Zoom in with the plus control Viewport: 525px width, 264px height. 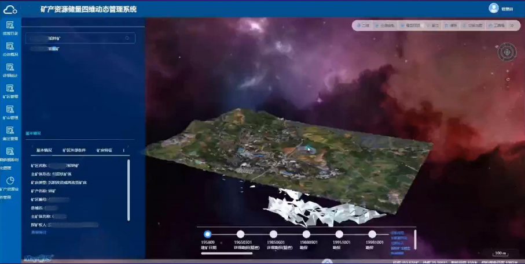click(x=508, y=71)
